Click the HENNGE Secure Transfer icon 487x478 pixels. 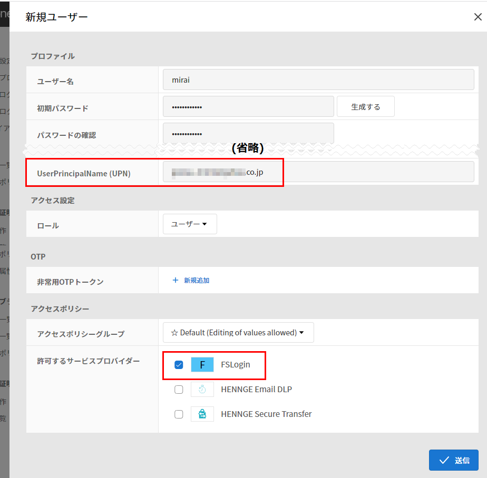click(x=202, y=414)
